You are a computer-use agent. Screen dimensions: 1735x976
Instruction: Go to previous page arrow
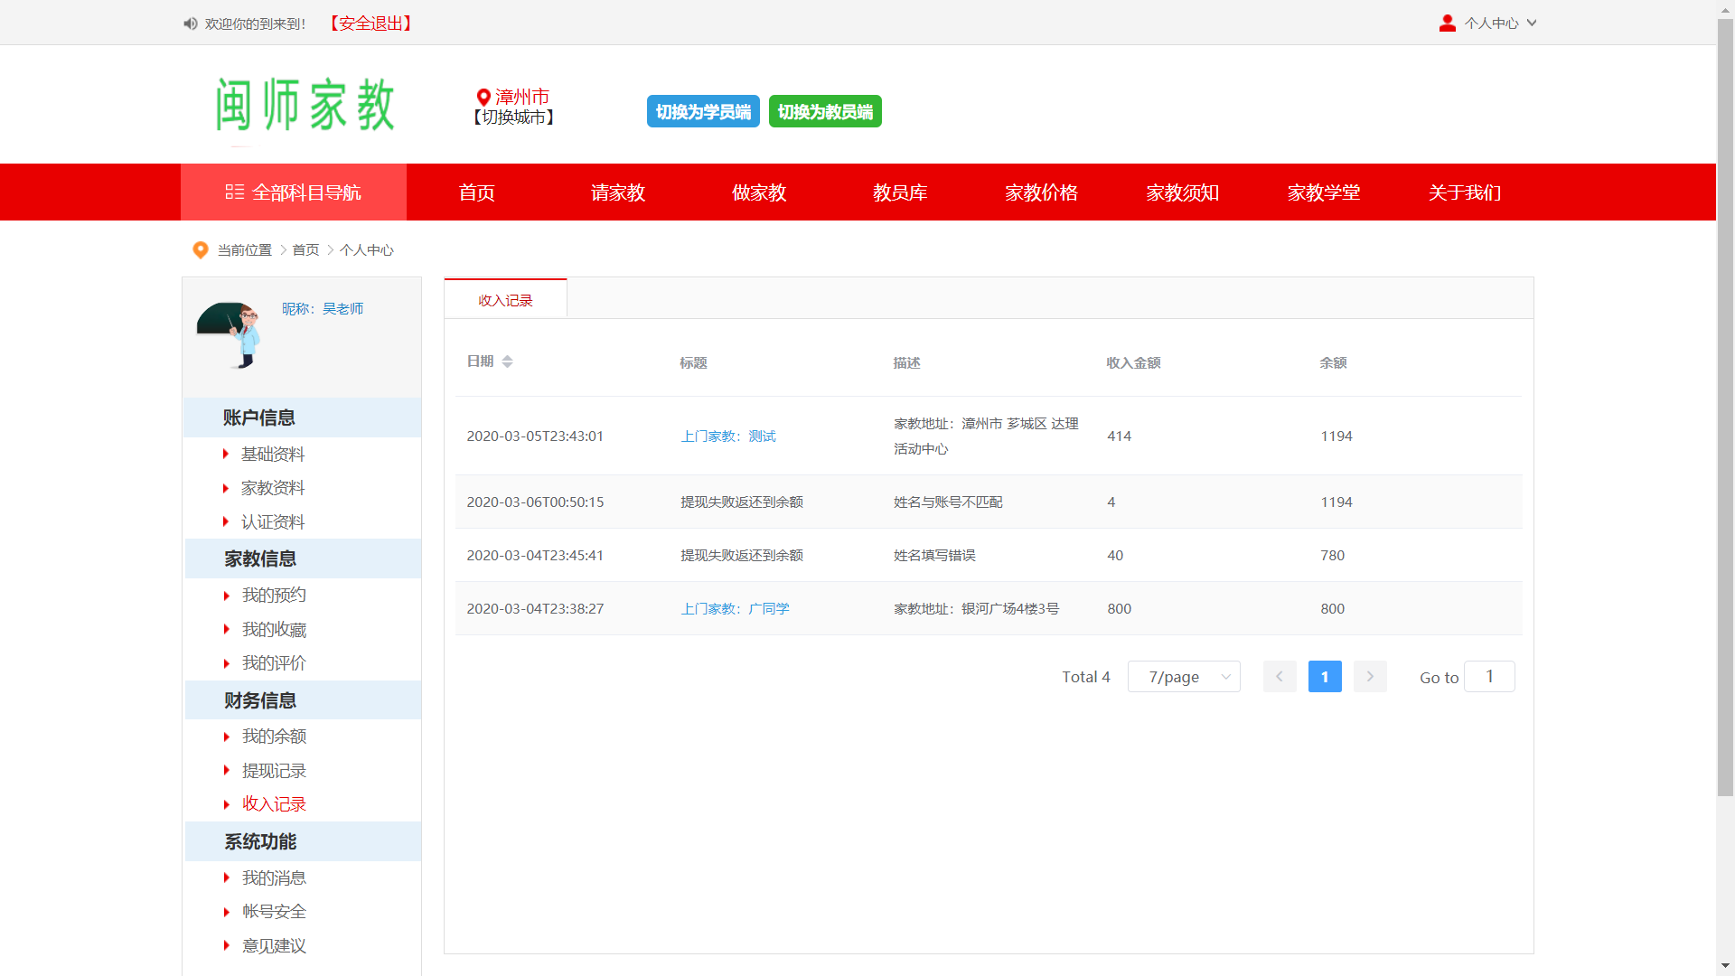point(1279,677)
